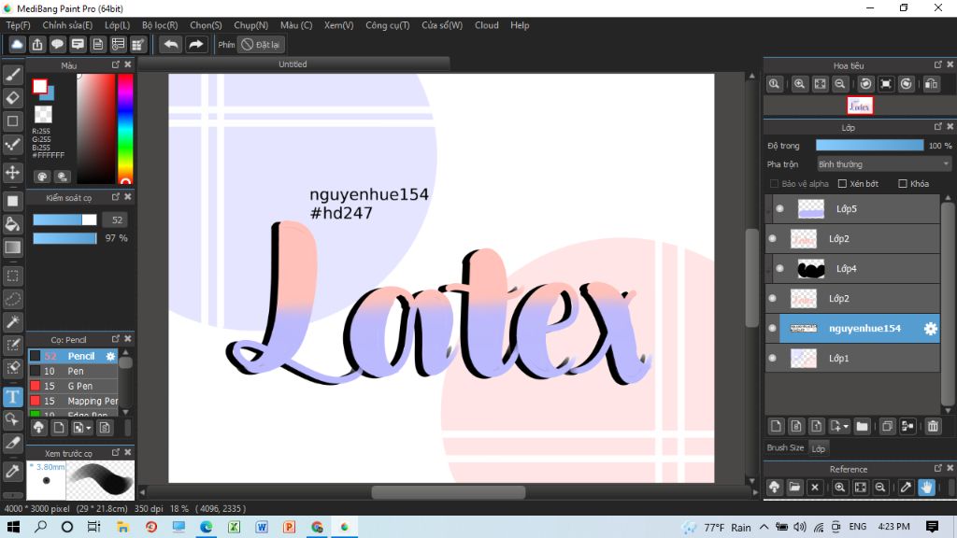Click the cloud icon in top toolbar

point(17,45)
